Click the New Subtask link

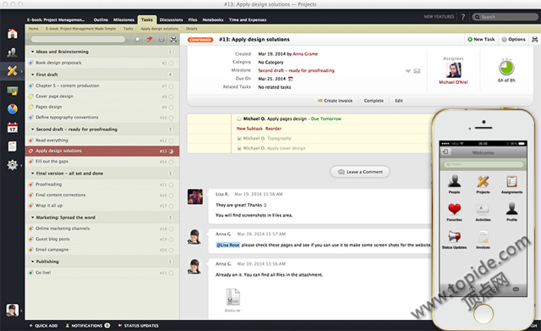[249, 129]
